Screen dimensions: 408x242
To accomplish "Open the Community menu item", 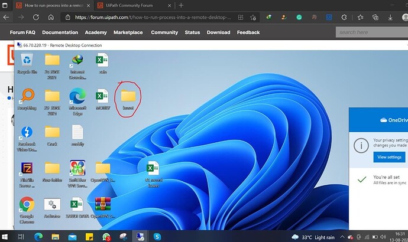I will coord(164,32).
